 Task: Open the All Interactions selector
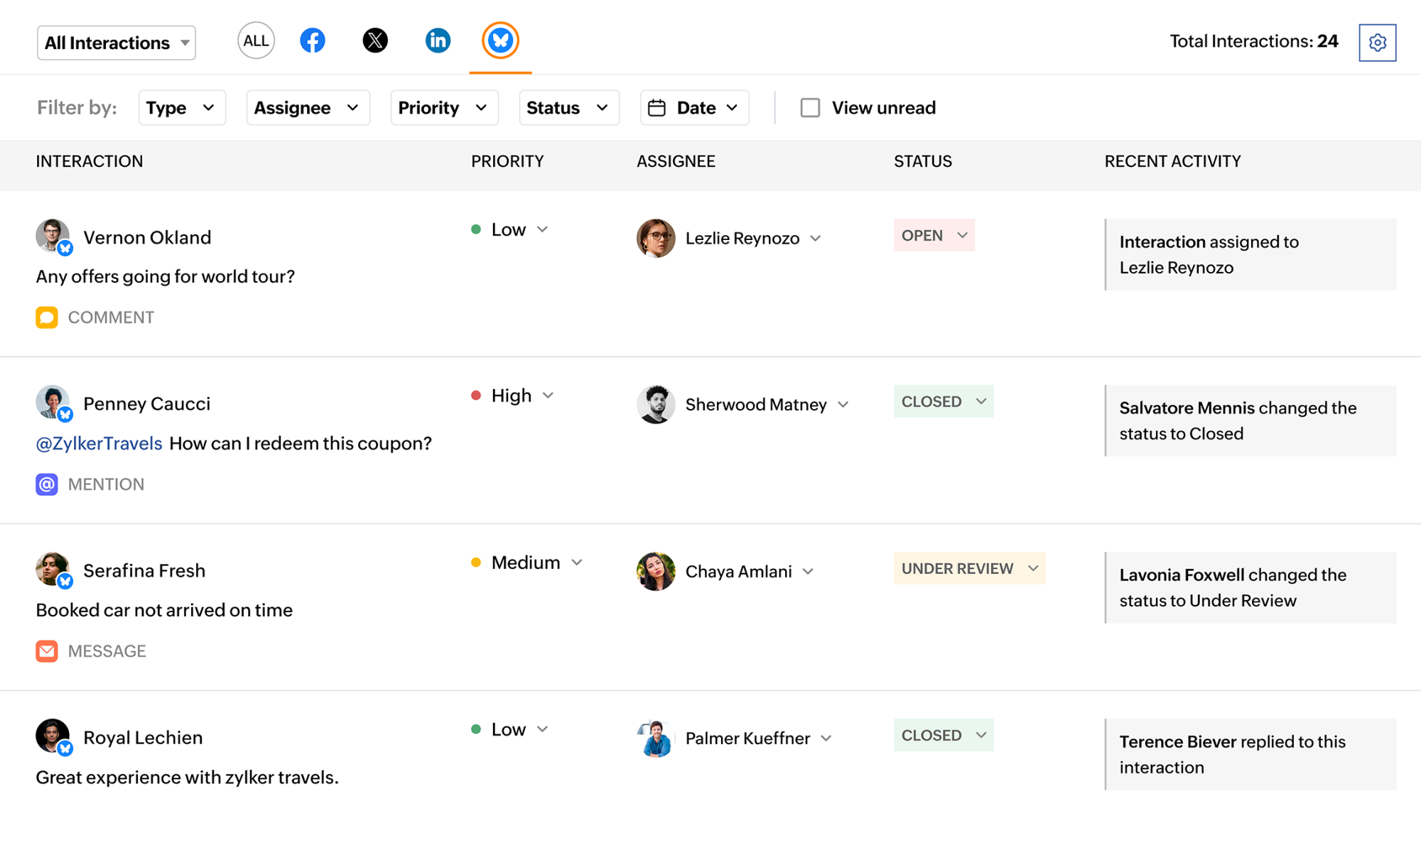[x=116, y=43]
